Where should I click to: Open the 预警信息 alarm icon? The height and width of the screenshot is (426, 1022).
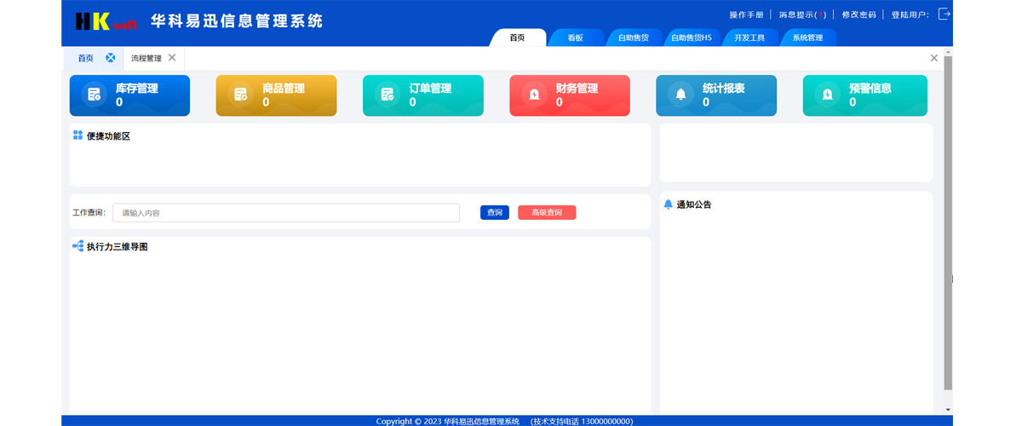point(827,95)
